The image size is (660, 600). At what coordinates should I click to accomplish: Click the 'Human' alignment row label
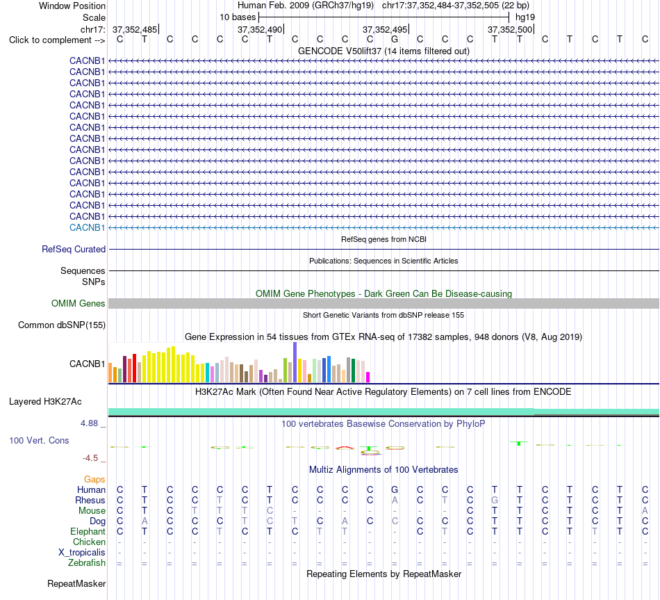pos(91,489)
